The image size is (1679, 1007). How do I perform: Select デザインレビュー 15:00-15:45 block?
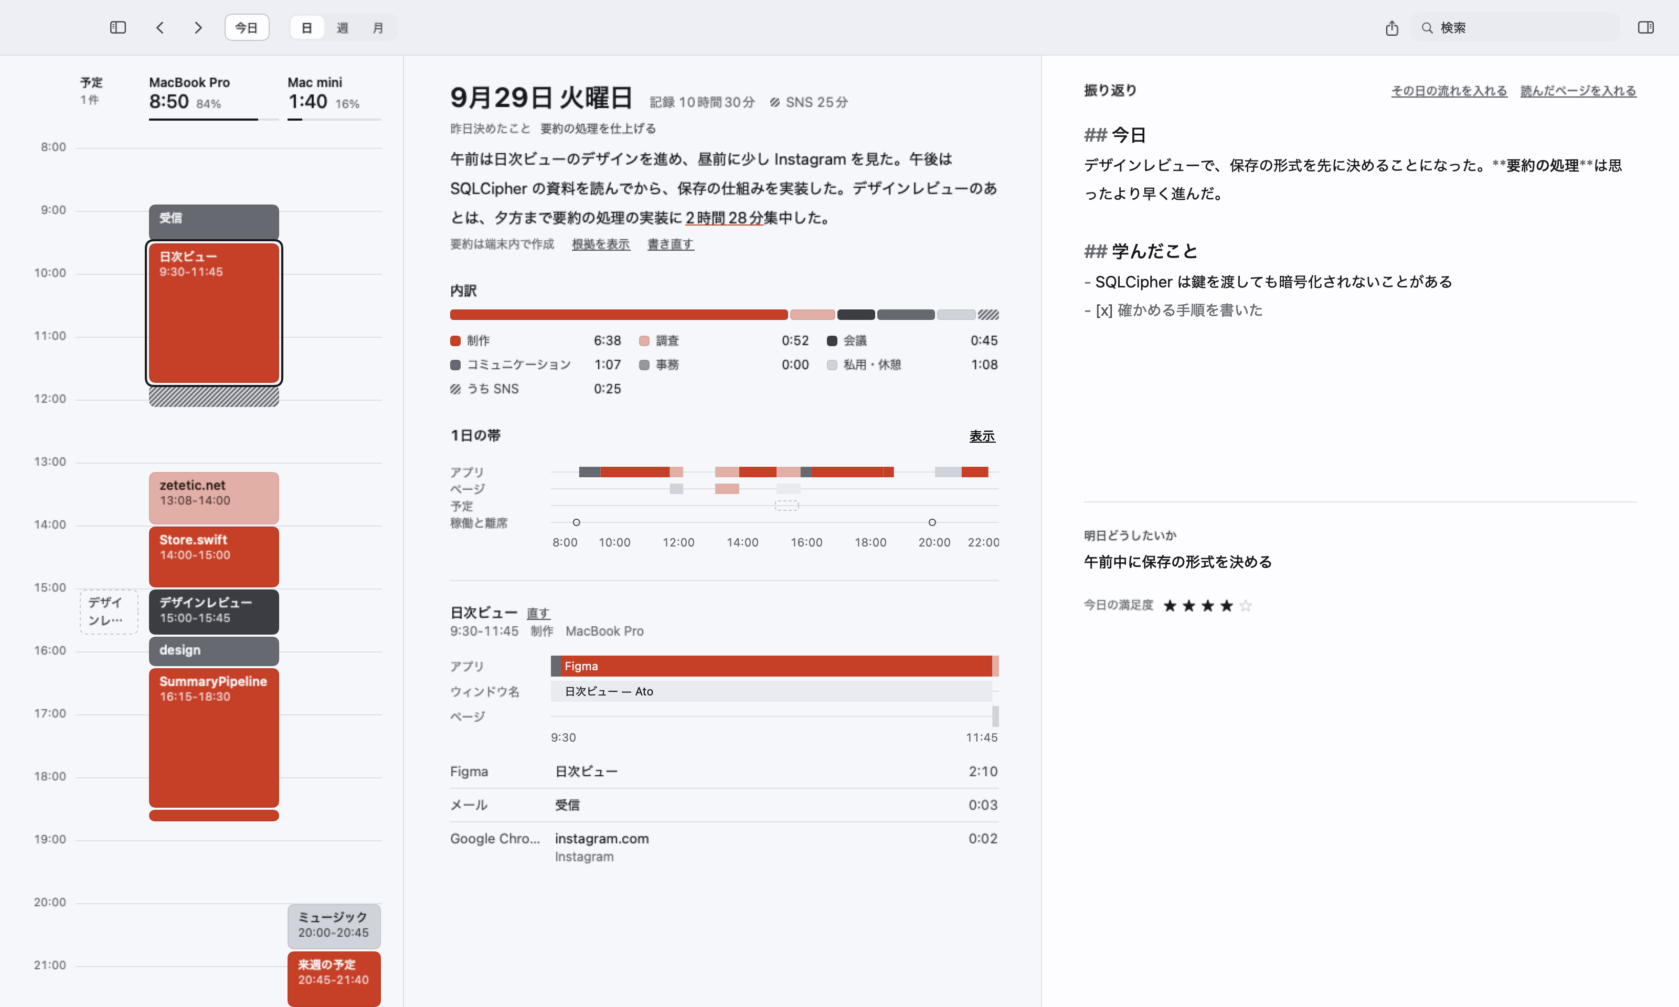pos(214,612)
